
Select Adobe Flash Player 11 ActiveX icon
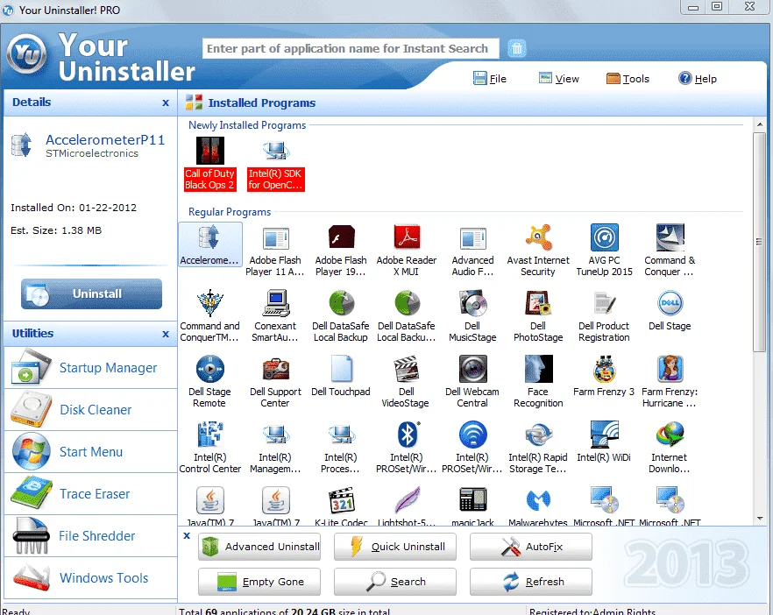275,251
